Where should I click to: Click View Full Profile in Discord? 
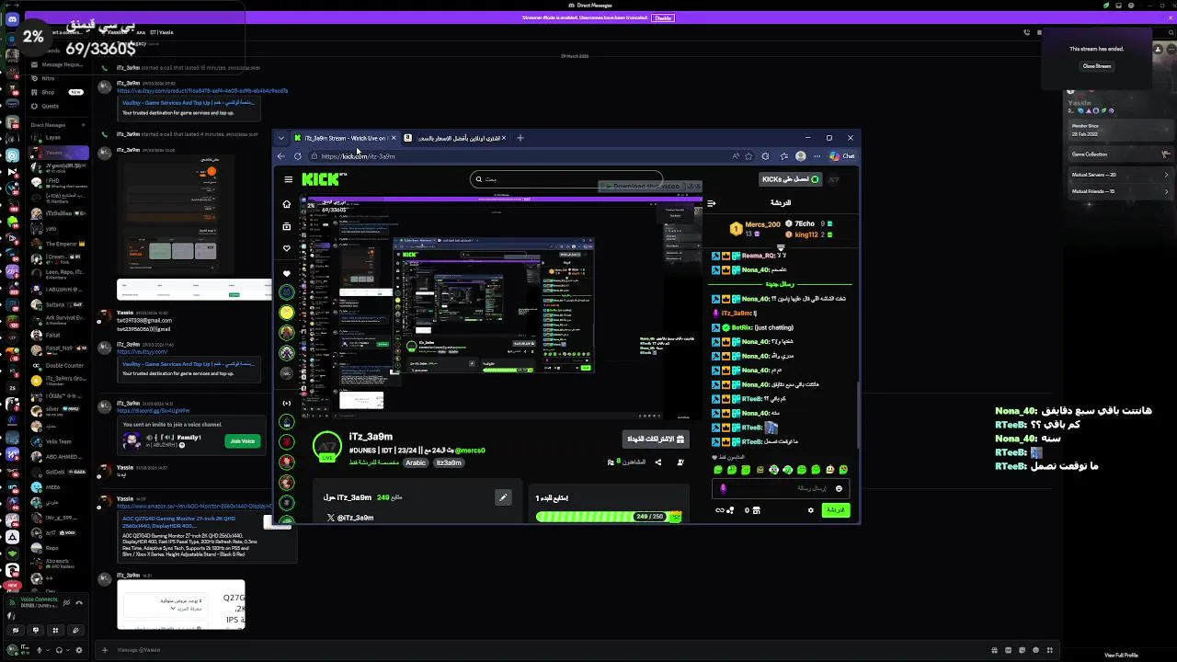tap(1121, 655)
